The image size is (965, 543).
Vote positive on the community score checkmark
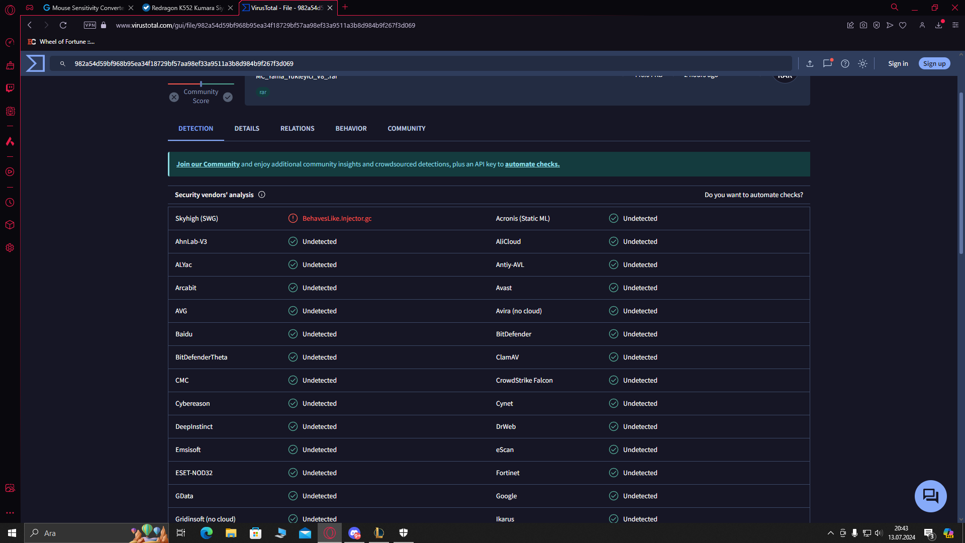[x=228, y=97]
